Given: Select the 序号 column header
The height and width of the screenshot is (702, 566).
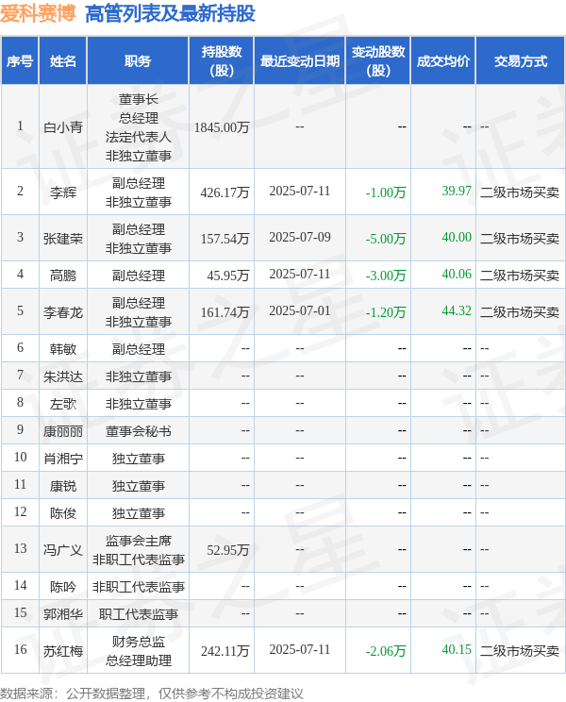Looking at the screenshot, I should (20, 60).
